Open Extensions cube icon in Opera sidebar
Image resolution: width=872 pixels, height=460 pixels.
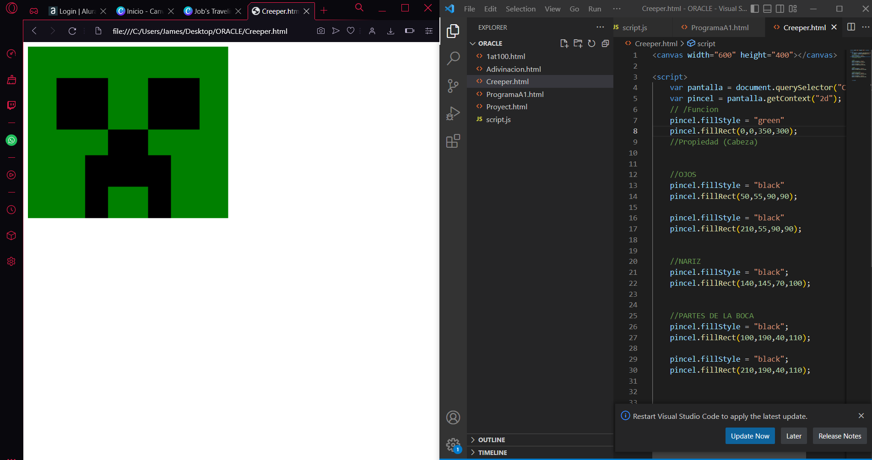[11, 235]
